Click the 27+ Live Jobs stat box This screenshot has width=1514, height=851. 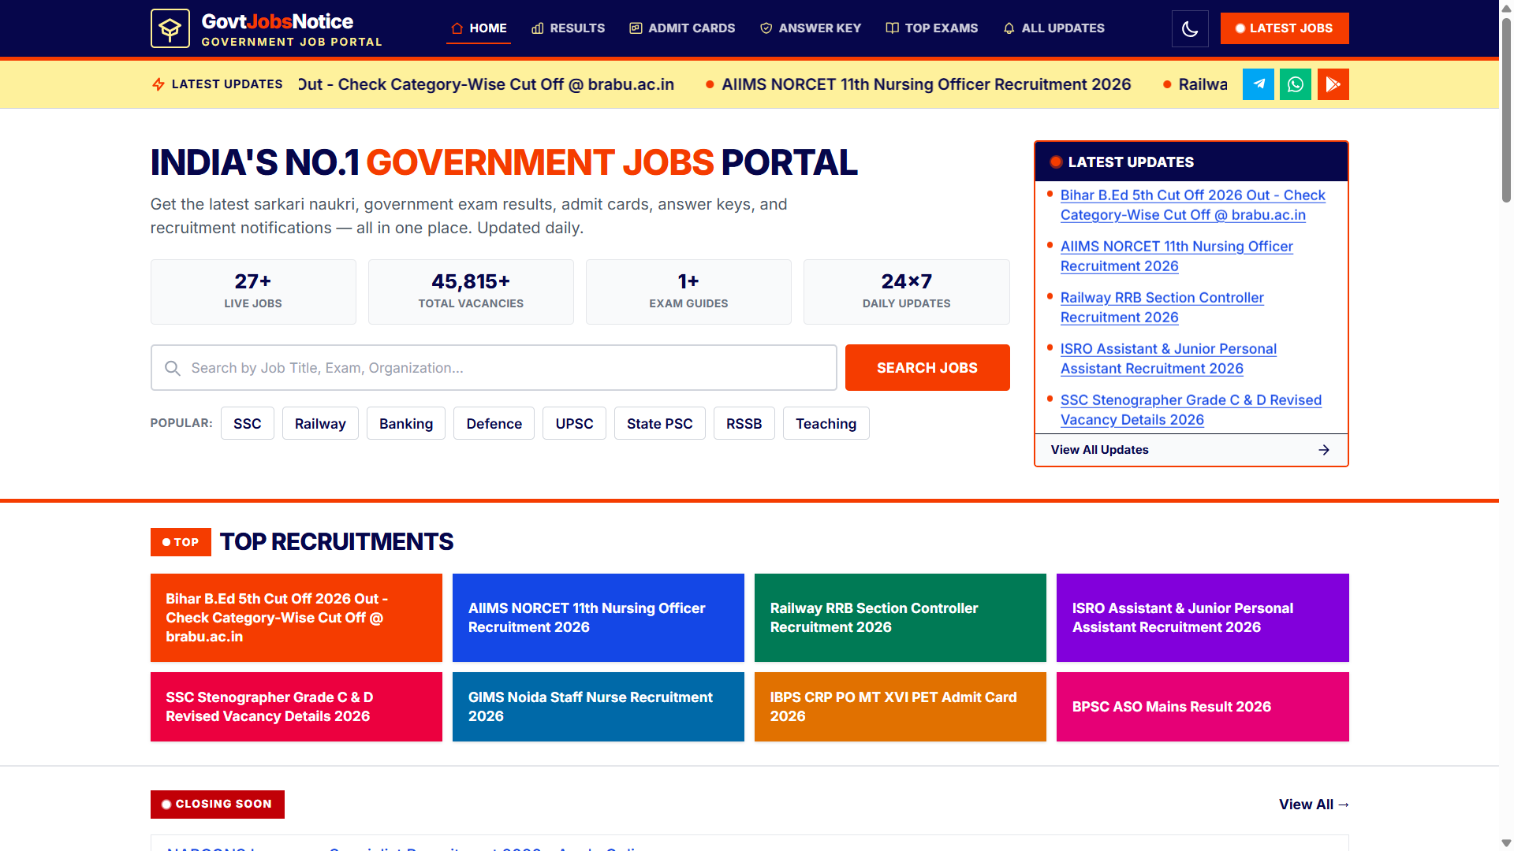253,292
